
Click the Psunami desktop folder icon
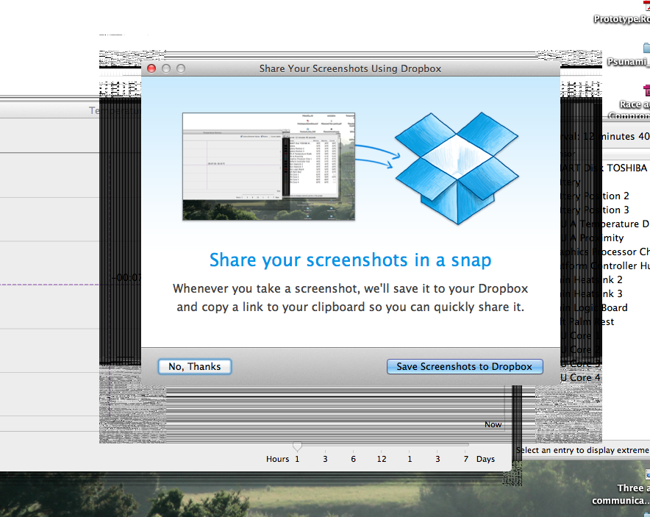click(x=646, y=48)
